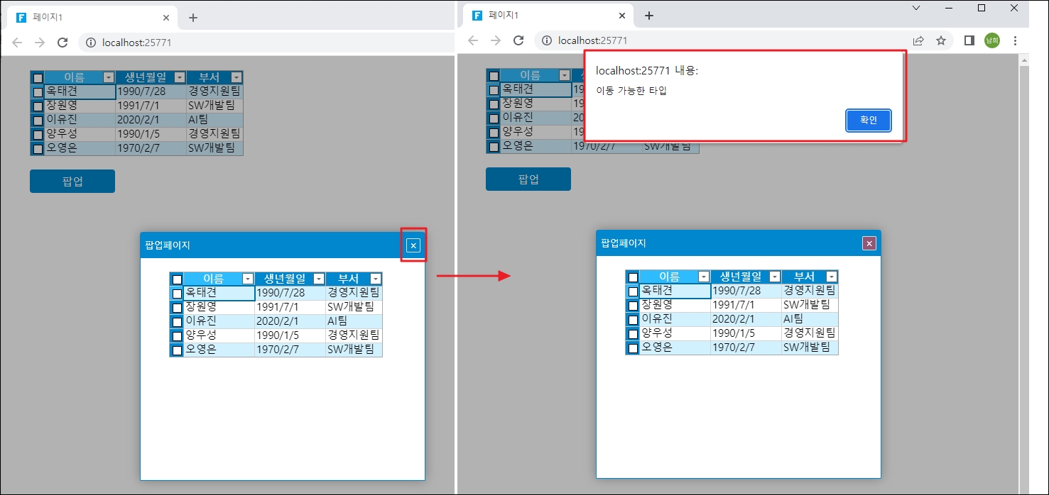Screen dimensions: 1049x495
Task: Check the 장원영 row checkbox in left popup
Action: coord(178,308)
